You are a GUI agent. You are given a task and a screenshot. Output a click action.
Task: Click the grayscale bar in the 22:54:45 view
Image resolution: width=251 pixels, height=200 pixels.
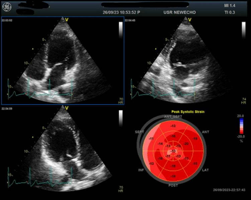pyautogui.click(x=244, y=30)
